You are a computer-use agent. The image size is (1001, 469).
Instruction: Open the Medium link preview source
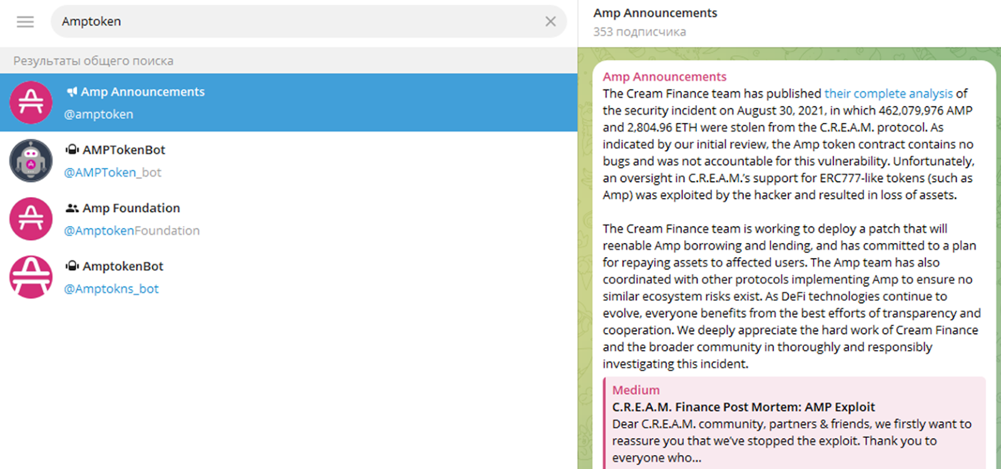[x=636, y=390]
